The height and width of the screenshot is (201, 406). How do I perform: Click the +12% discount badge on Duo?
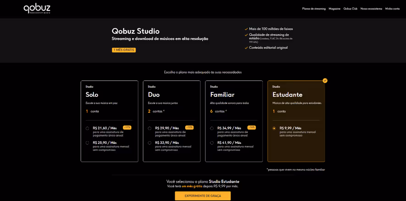click(189, 127)
